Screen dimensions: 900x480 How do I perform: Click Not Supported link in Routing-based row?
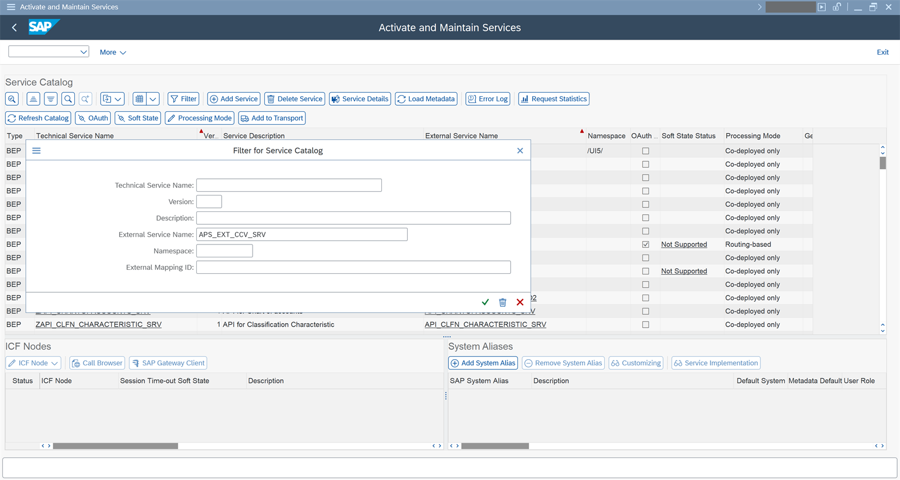click(684, 244)
